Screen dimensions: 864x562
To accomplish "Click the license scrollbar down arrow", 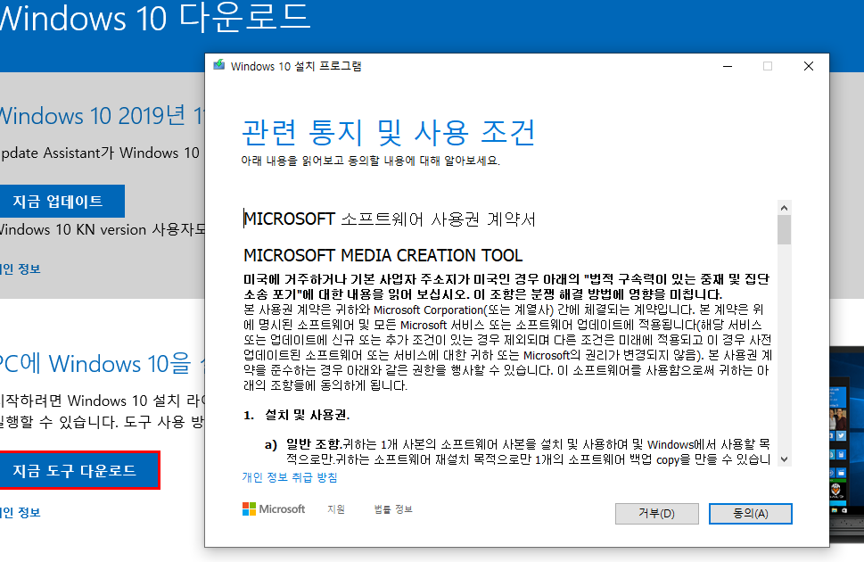I will pos(784,459).
